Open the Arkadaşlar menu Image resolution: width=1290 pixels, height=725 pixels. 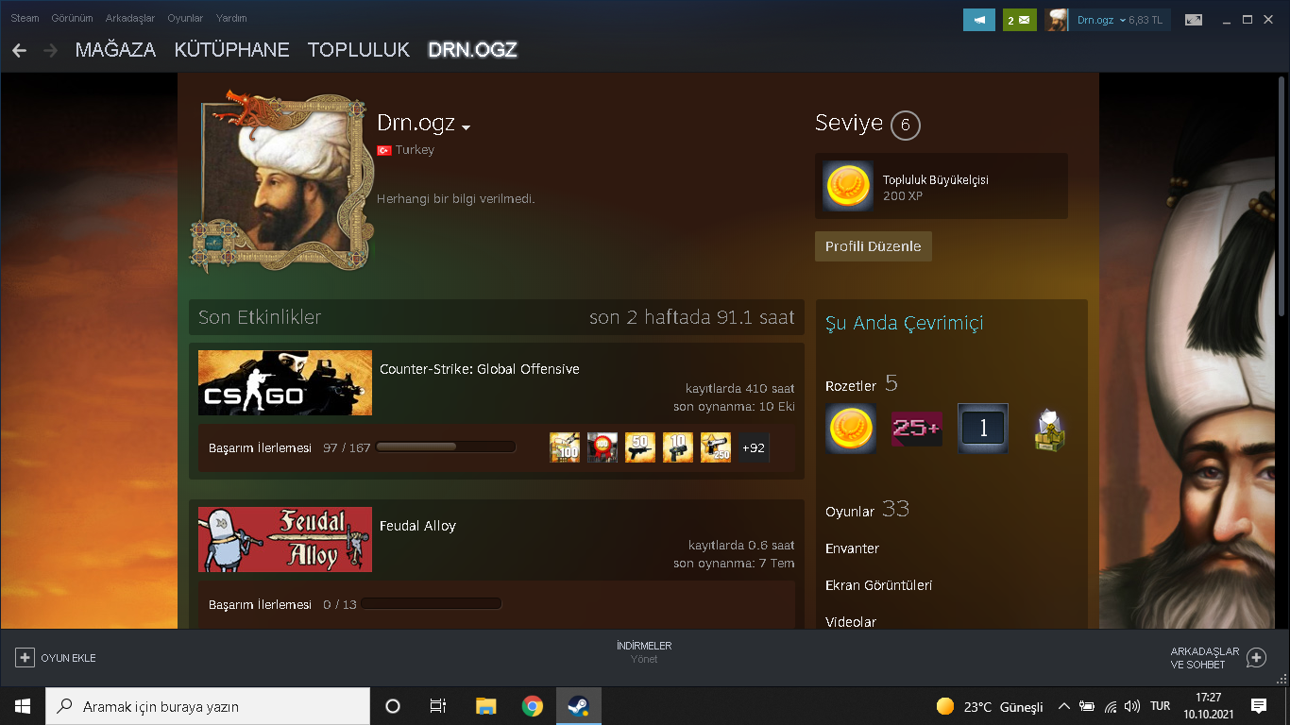129,18
